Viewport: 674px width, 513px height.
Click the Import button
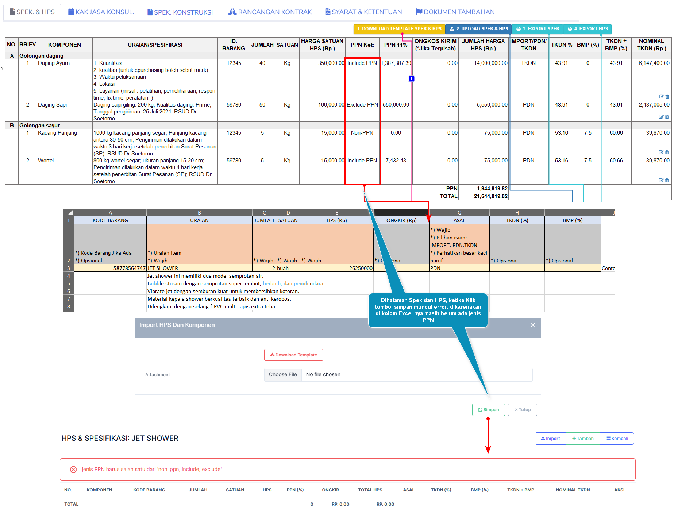tap(550, 439)
